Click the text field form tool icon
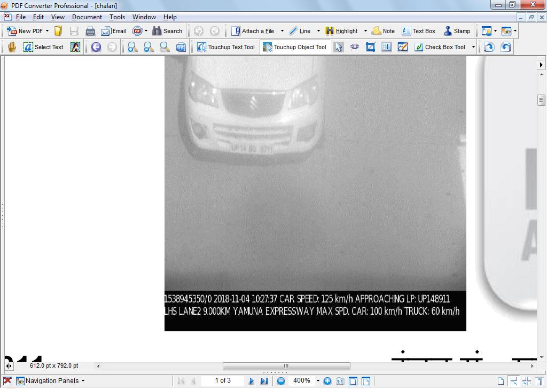This screenshot has width=547, height=389. click(387, 47)
